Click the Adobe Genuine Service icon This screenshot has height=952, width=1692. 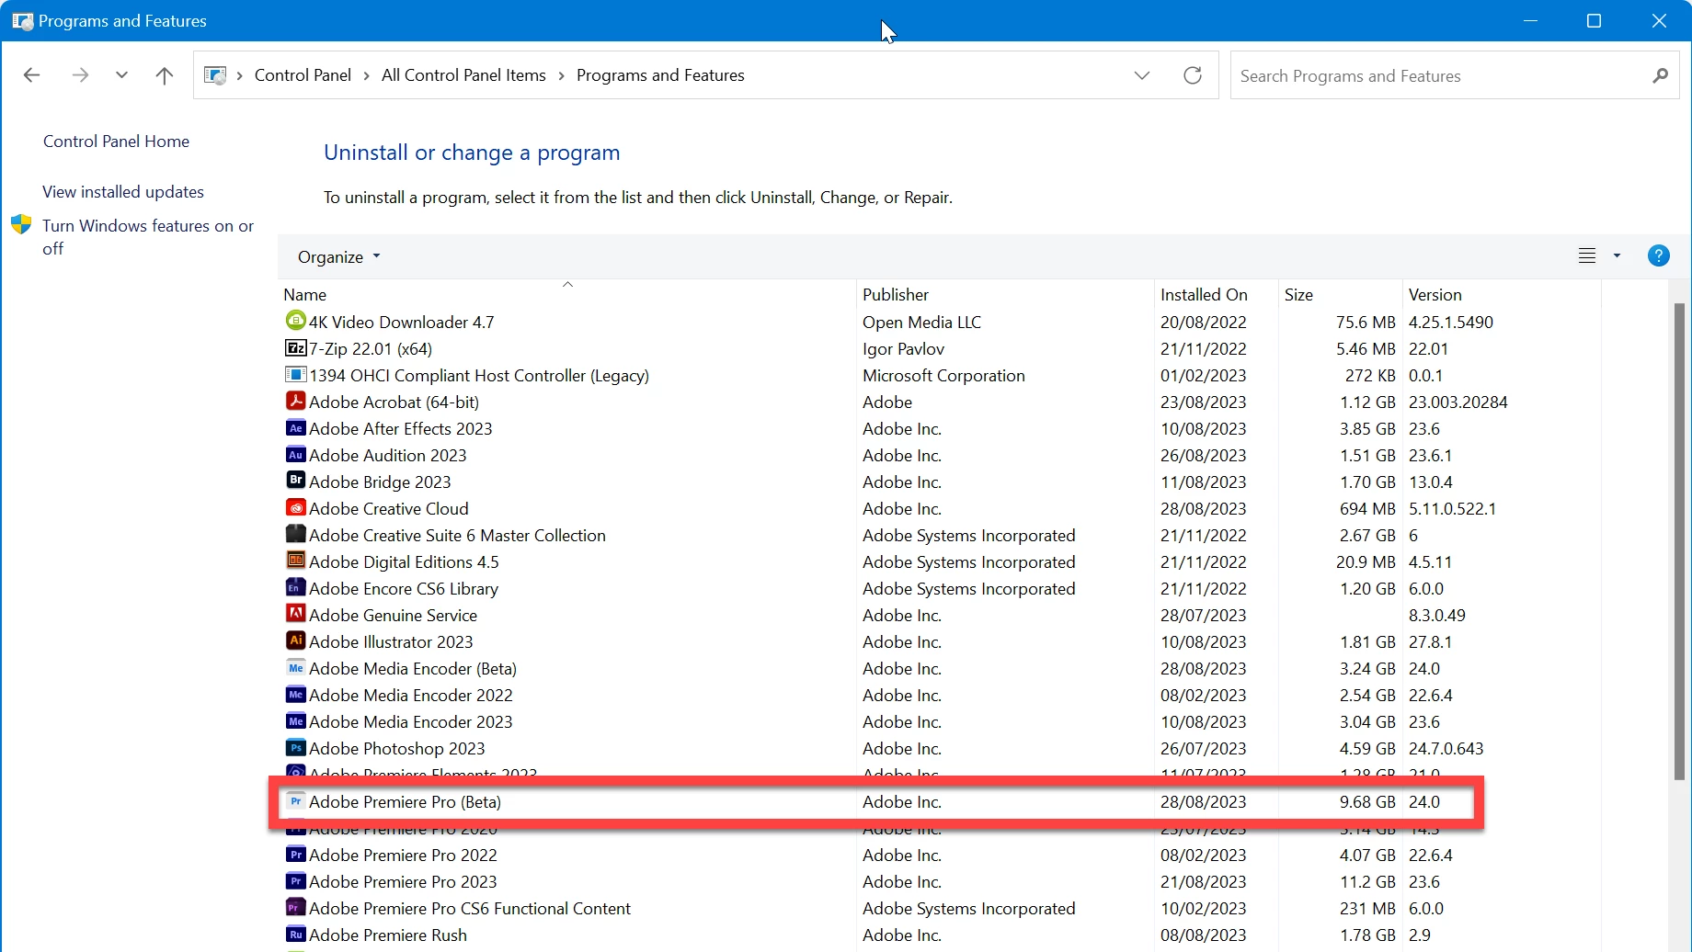[295, 614]
